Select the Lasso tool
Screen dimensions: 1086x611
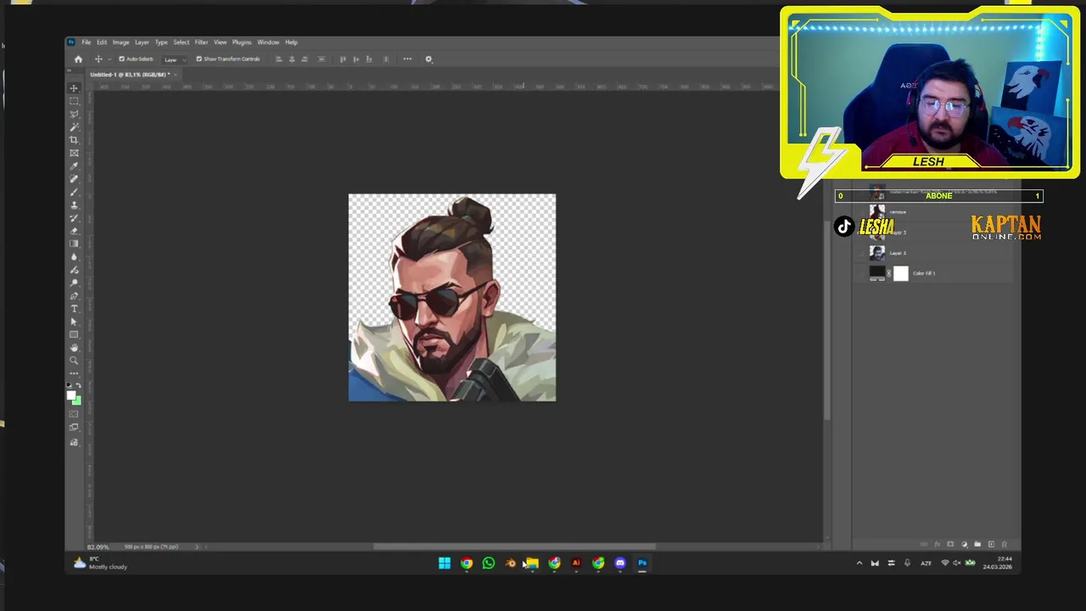pos(74,114)
